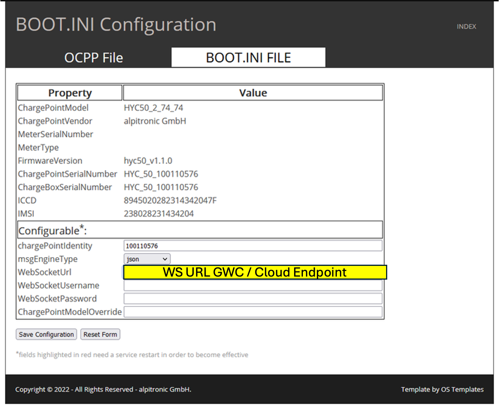The width and height of the screenshot is (499, 412).
Task: Click the IMSI value 238028231434204
Action: point(159,214)
